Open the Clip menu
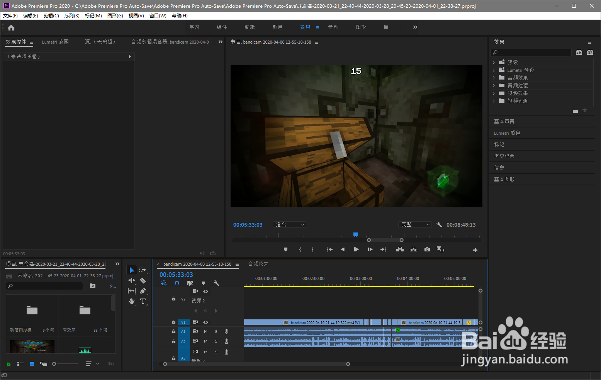 (51, 16)
